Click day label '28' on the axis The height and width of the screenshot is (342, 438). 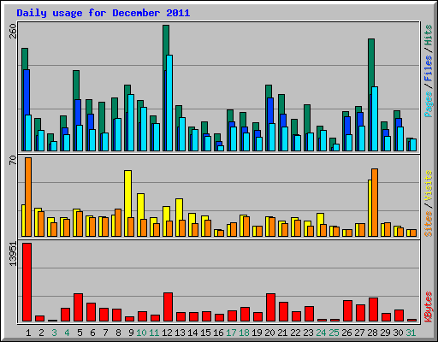[372, 333]
